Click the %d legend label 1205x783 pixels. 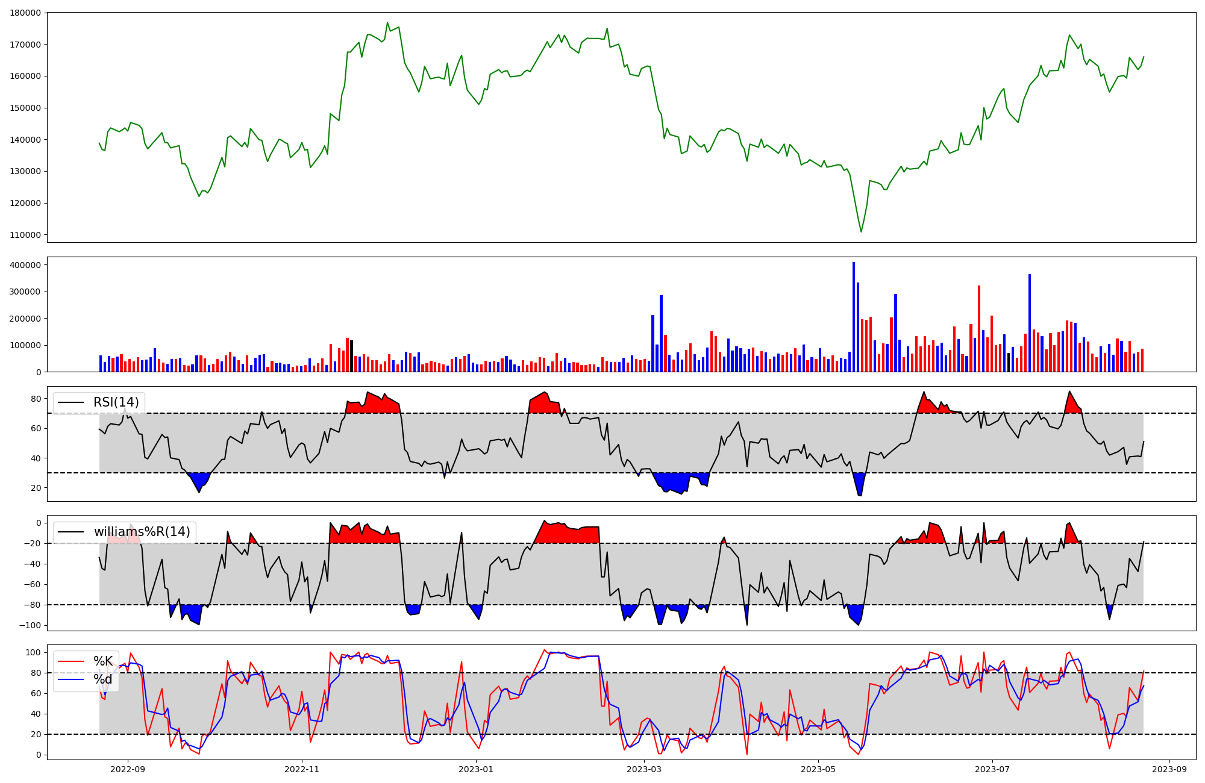point(102,679)
